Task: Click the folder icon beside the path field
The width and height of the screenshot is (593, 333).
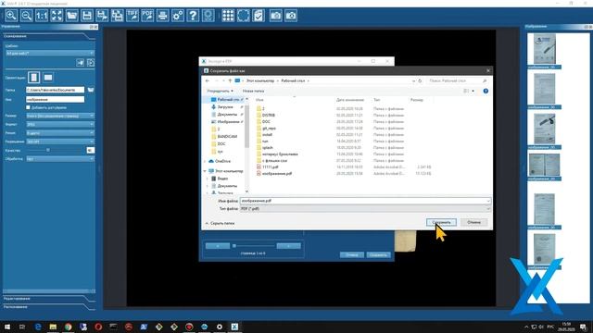Action: tap(91, 90)
